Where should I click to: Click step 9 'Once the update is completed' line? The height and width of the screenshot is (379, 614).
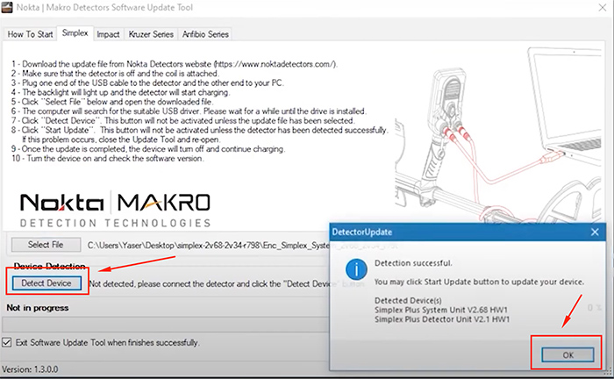148,149
